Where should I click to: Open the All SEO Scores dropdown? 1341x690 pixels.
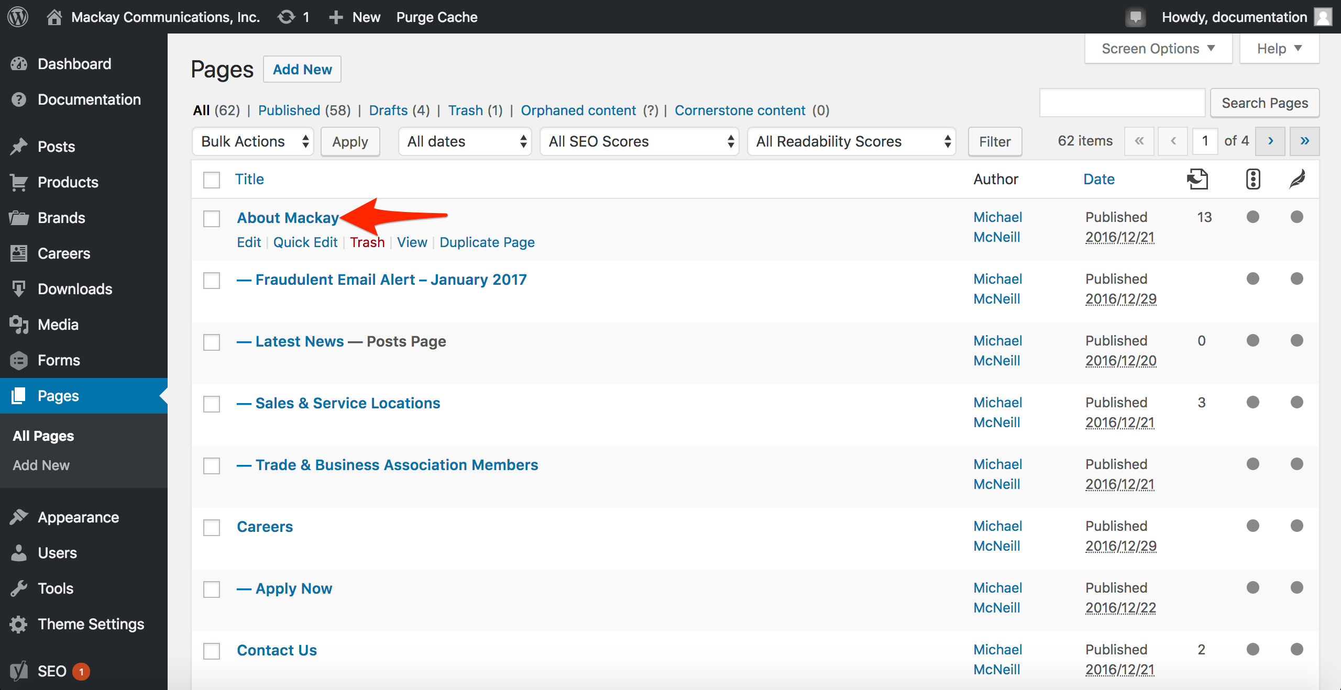pos(640,141)
